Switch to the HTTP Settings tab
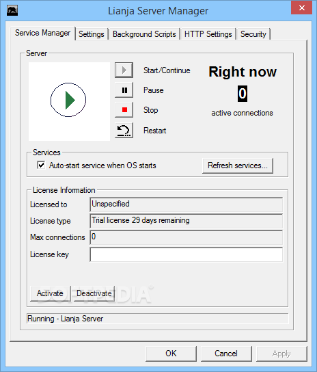The height and width of the screenshot is (372, 317). click(x=208, y=34)
